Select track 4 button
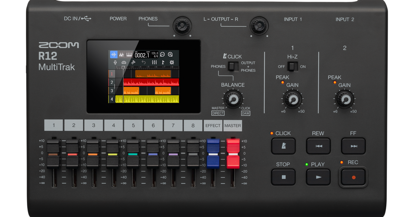 [x=113, y=125]
